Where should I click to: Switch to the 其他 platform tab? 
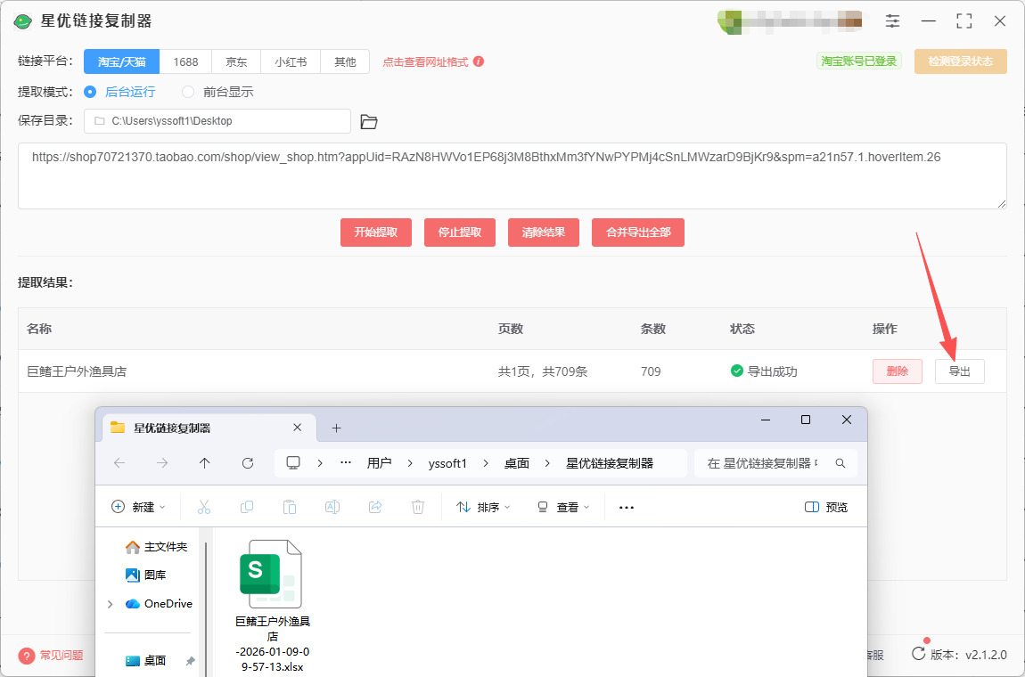345,61
